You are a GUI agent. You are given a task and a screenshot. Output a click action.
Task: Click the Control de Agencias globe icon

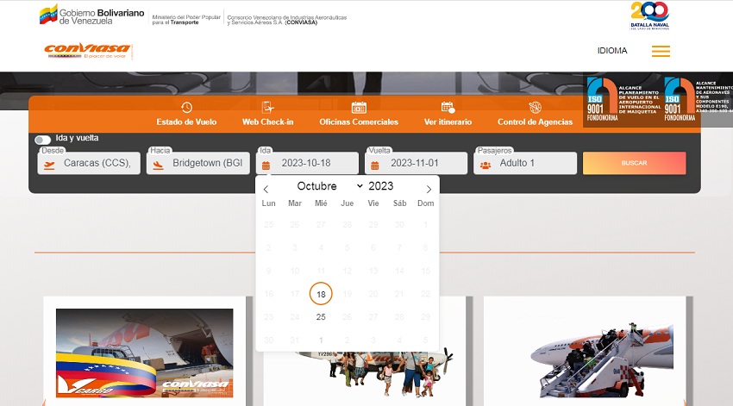tap(535, 108)
